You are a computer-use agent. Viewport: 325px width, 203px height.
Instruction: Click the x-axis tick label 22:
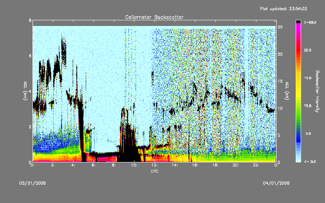pyautogui.click(x=256, y=165)
